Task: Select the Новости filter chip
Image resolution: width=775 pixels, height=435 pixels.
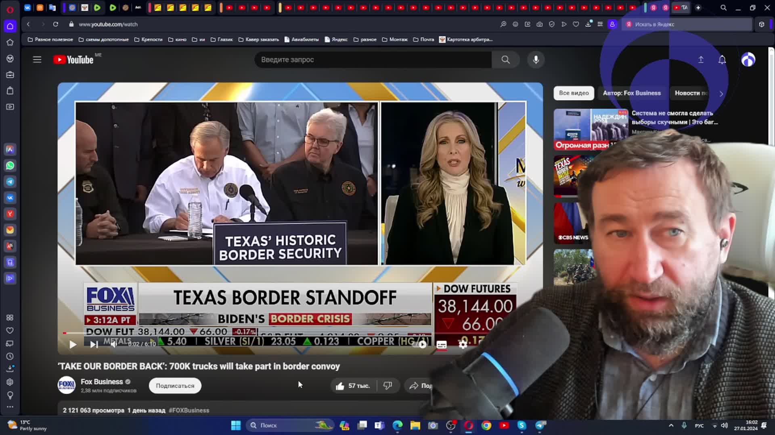Action: point(689,93)
